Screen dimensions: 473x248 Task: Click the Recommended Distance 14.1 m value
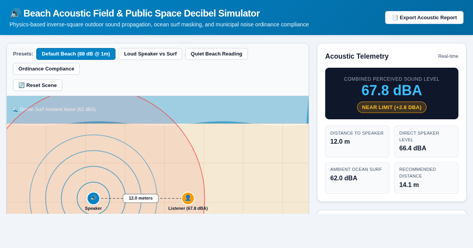[x=409, y=185]
